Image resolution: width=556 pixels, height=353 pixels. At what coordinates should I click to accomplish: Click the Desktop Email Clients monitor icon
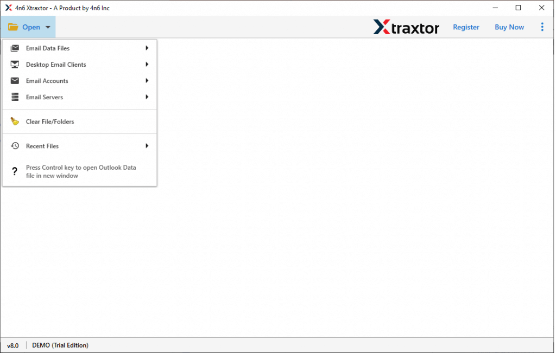(15, 64)
